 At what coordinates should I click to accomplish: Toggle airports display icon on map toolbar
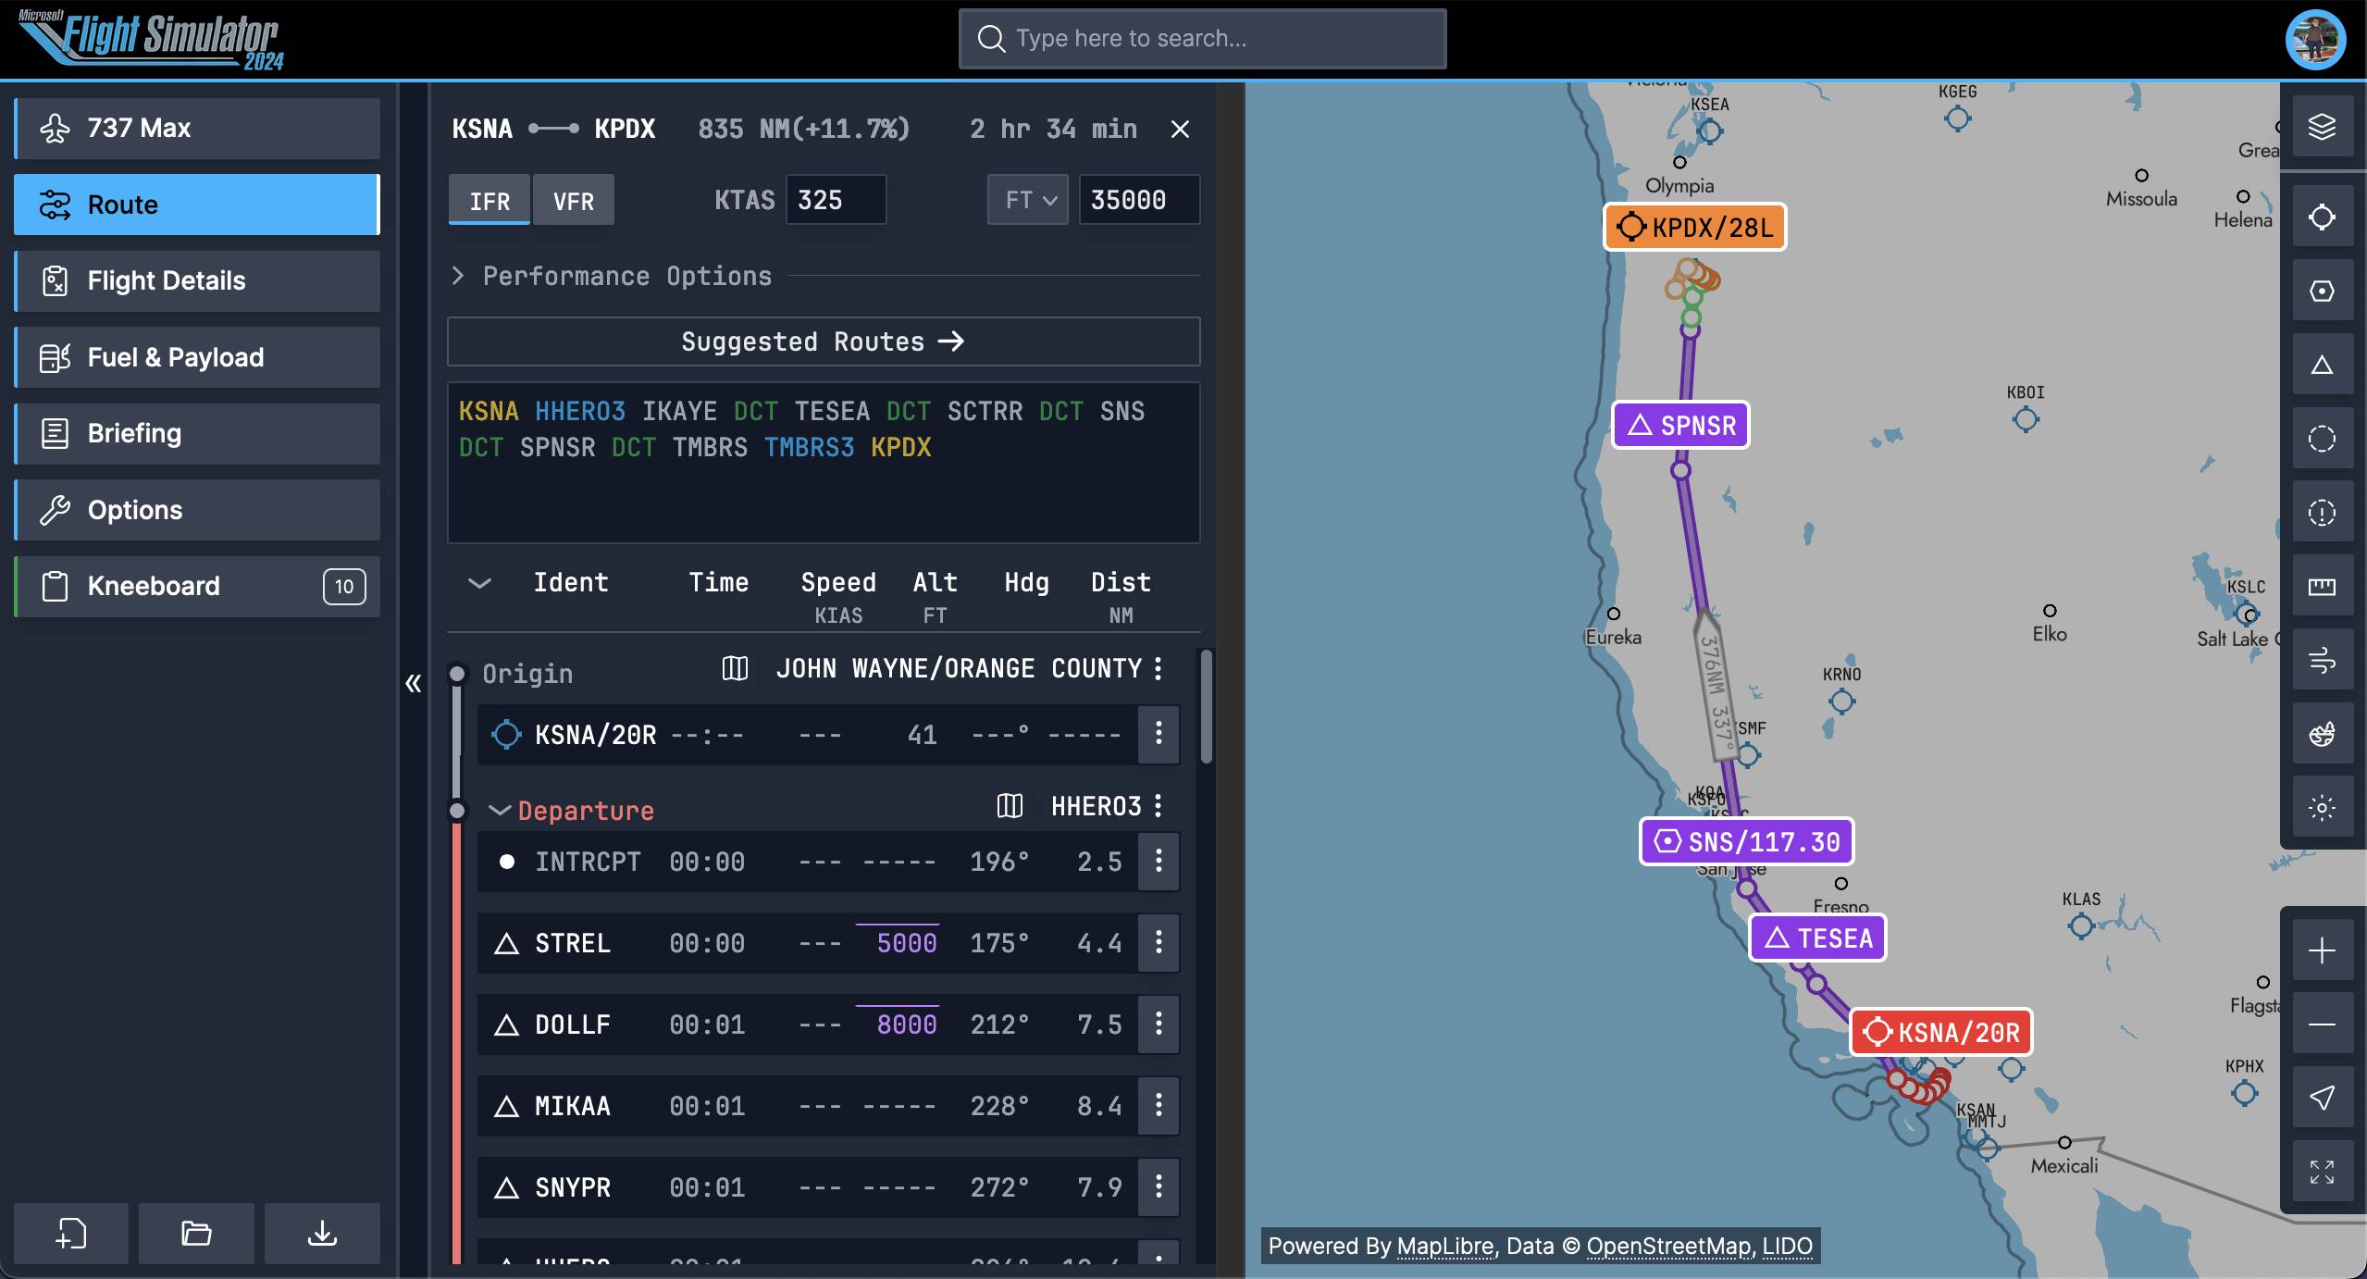click(2322, 217)
